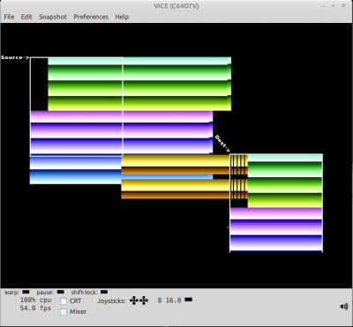Open the Help menu
The height and width of the screenshot is (327, 353).
coord(122,17)
